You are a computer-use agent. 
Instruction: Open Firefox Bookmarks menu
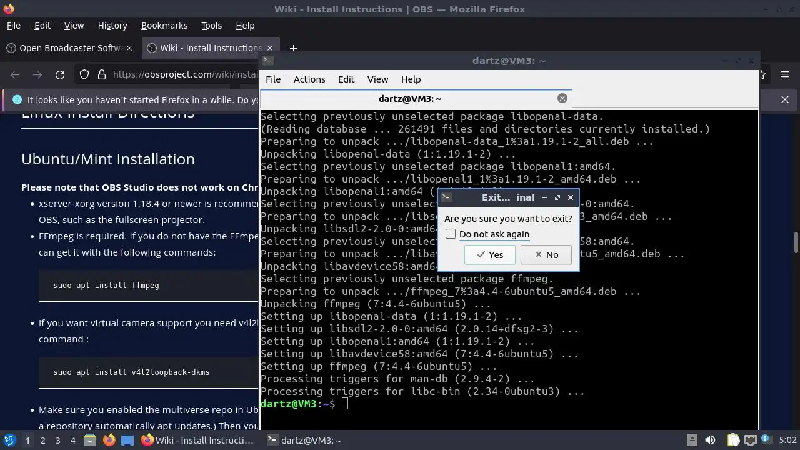click(164, 26)
